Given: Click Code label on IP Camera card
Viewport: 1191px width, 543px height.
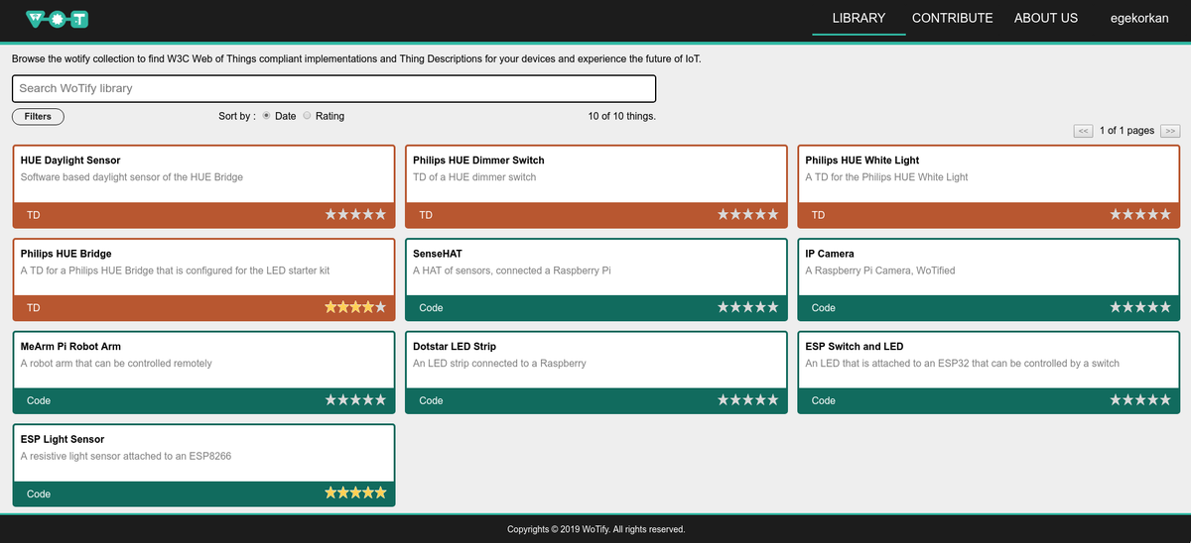Looking at the screenshot, I should pos(824,308).
